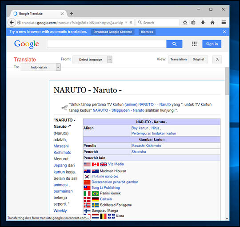The width and height of the screenshot is (240, 227).
Task: Click the Taiwan flag beside Tong Li Publishing
Action: 87,187
